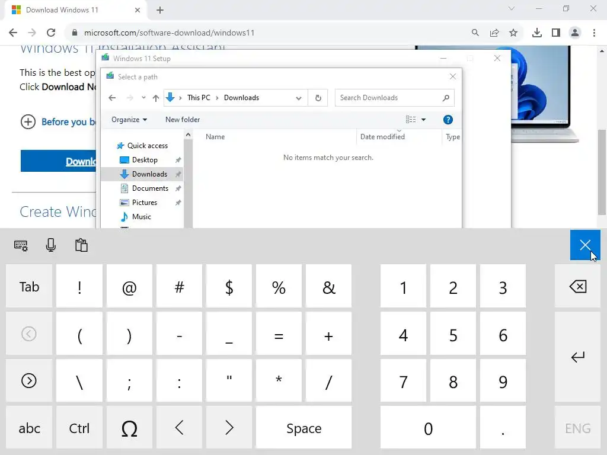Open view options dropdown arrow

pyautogui.click(x=423, y=120)
